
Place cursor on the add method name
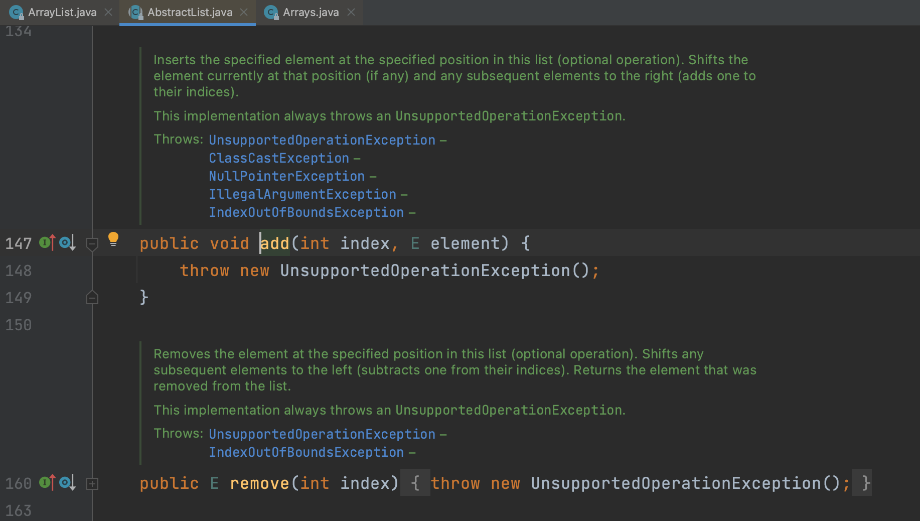point(275,243)
